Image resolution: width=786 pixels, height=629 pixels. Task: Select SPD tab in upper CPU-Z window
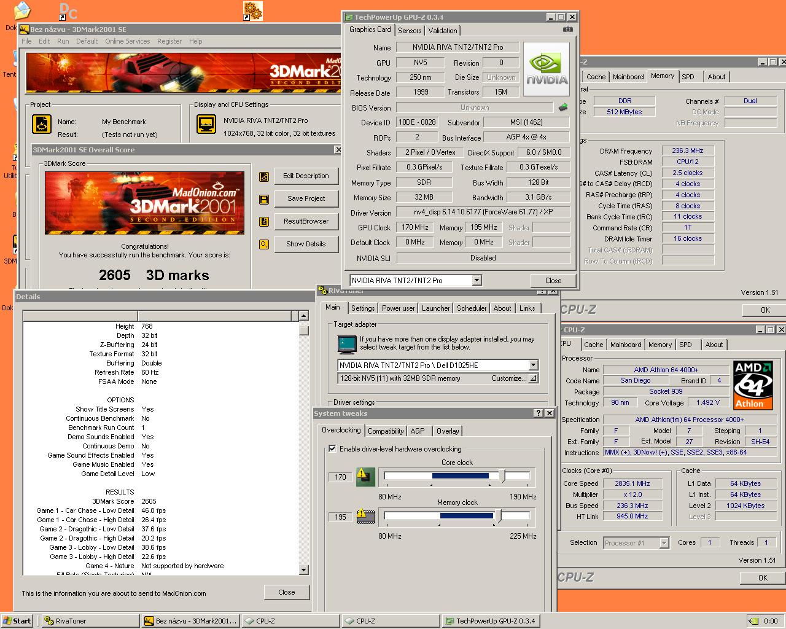688,77
